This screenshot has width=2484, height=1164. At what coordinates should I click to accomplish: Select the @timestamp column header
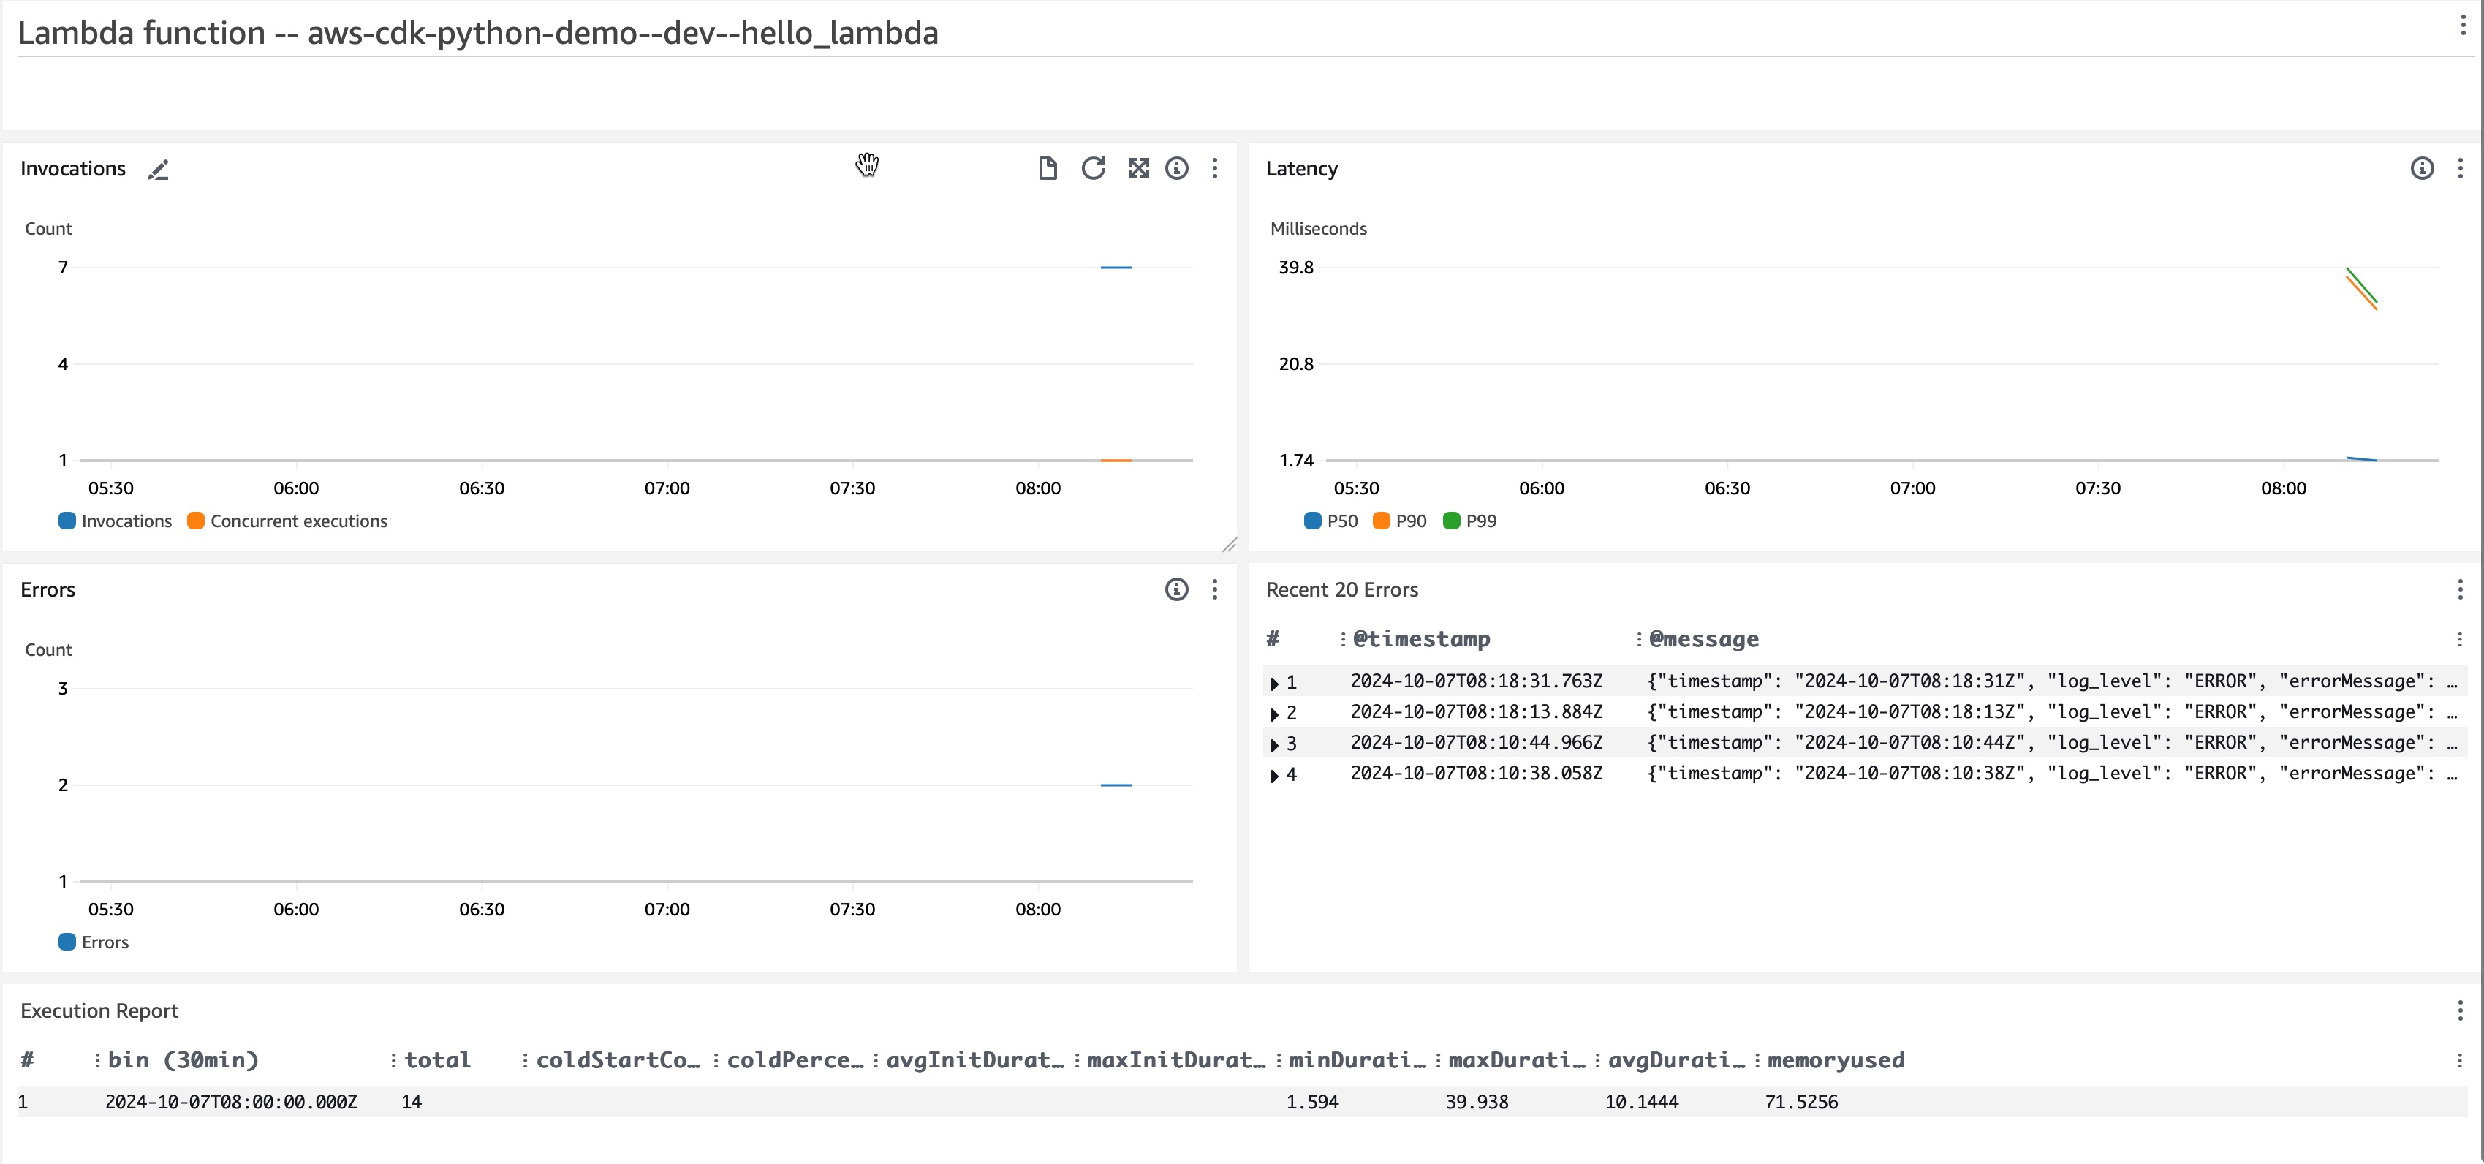1421,638
